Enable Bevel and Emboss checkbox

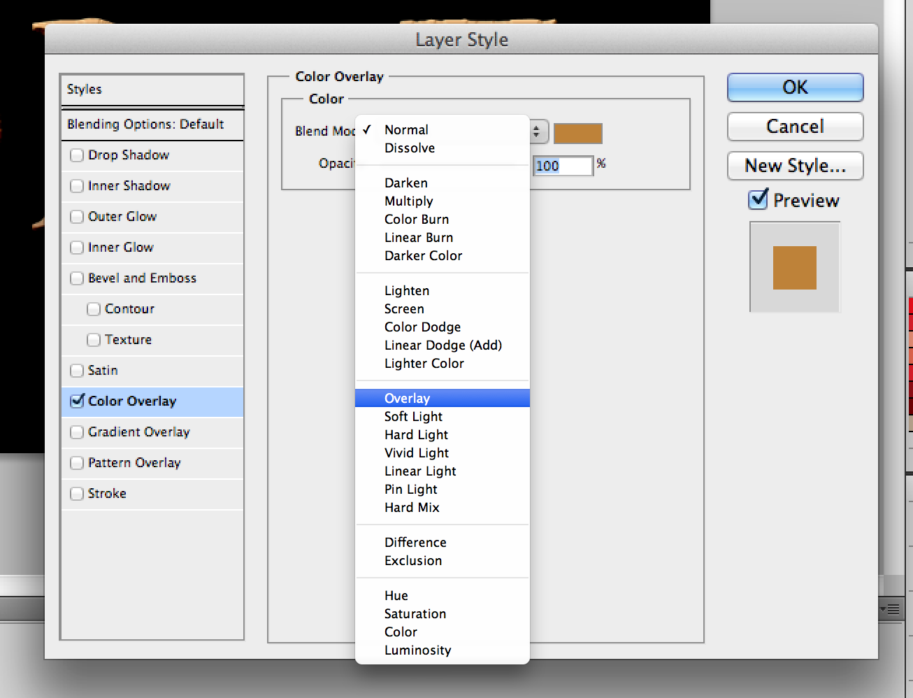77,278
